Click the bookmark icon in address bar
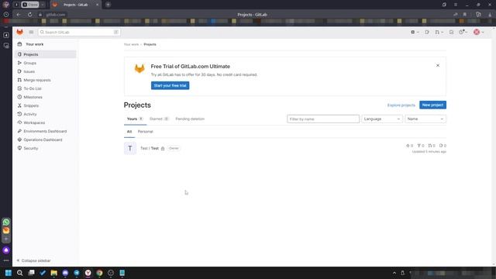Image resolution: width=496 pixels, height=279 pixels. tap(465, 15)
